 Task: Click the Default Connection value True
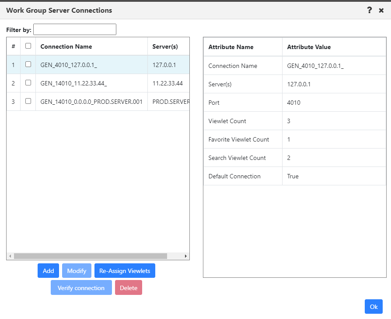tap(293, 176)
